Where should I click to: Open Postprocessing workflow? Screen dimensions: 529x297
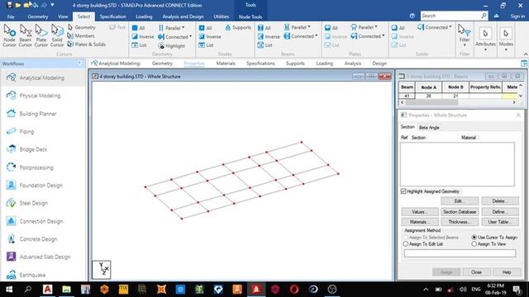coord(43,167)
